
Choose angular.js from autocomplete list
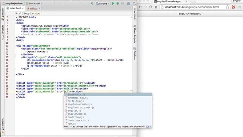point(108,111)
